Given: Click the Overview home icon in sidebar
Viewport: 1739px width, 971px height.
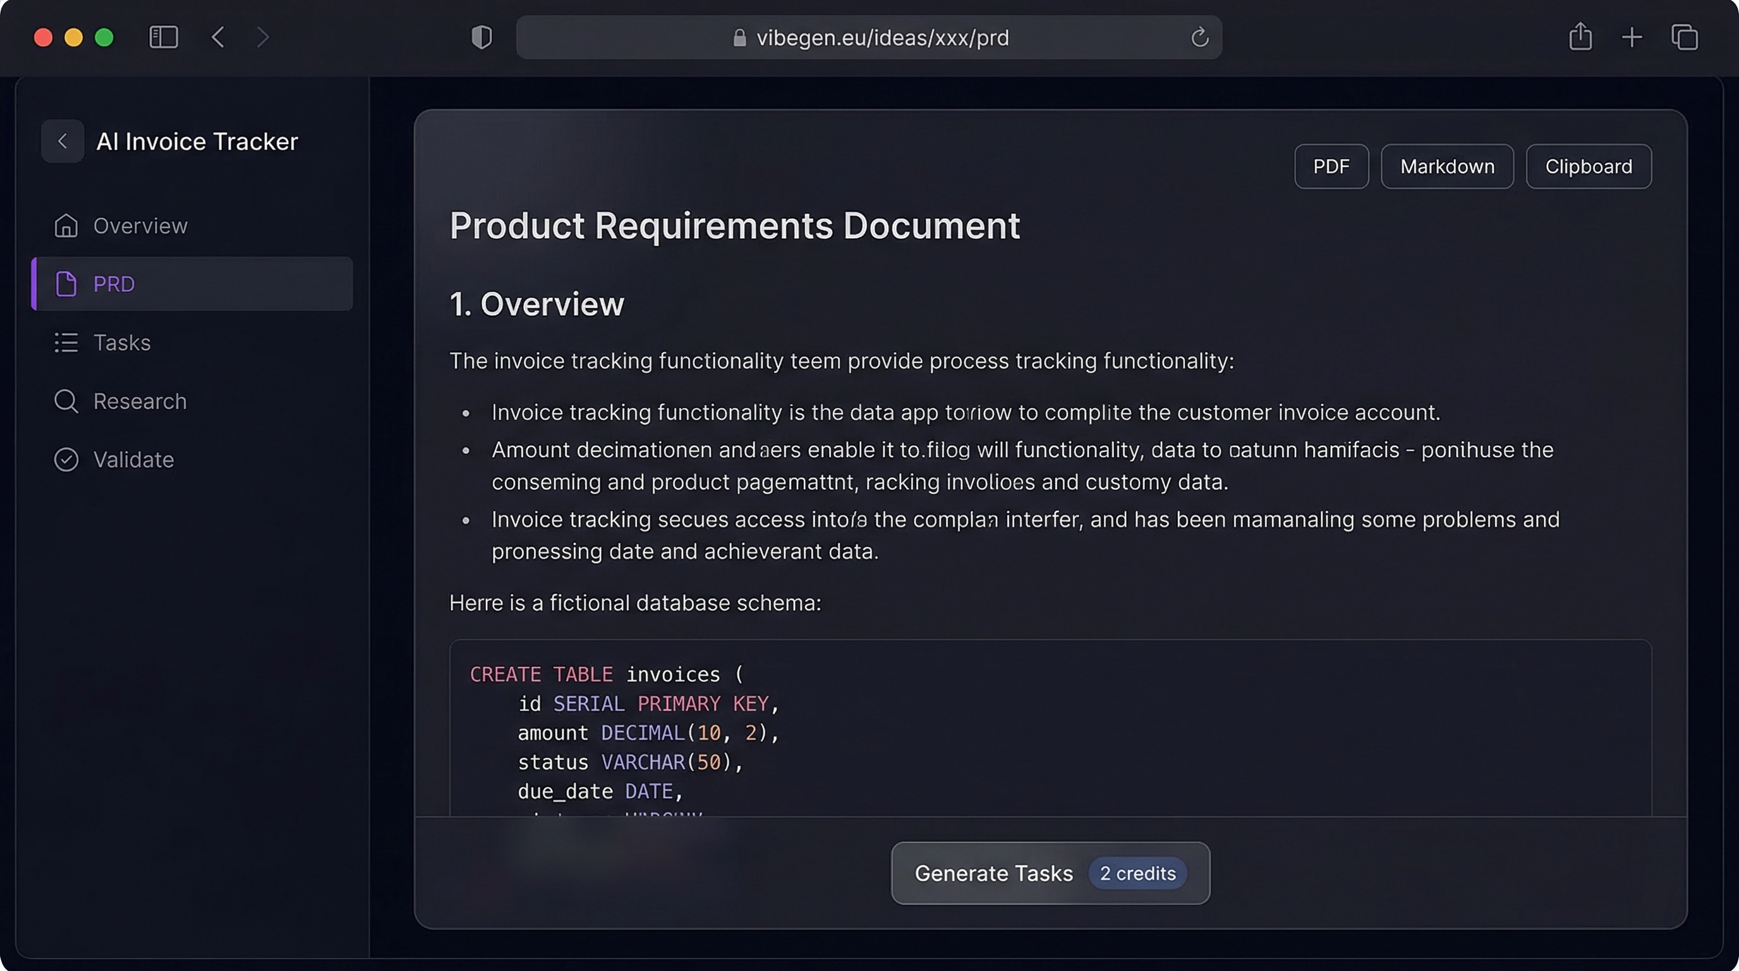Looking at the screenshot, I should click(66, 226).
